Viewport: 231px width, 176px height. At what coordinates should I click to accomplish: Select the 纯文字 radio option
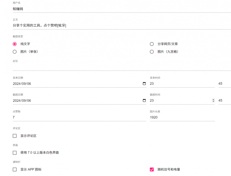point(15,44)
